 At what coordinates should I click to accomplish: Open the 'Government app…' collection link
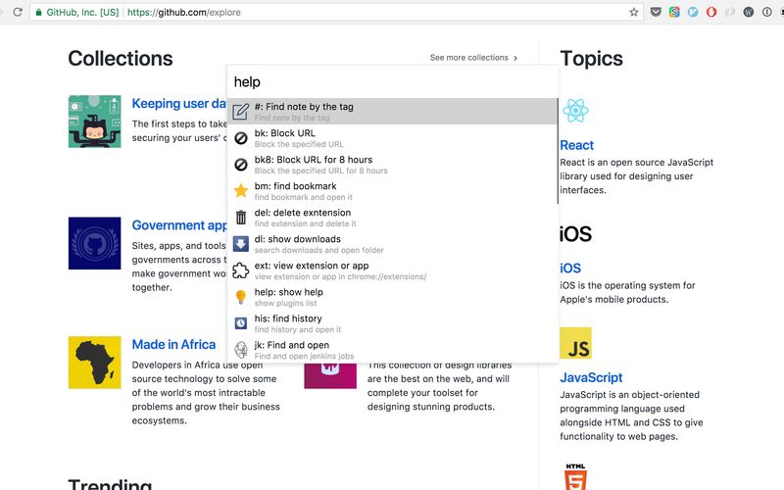tap(179, 225)
